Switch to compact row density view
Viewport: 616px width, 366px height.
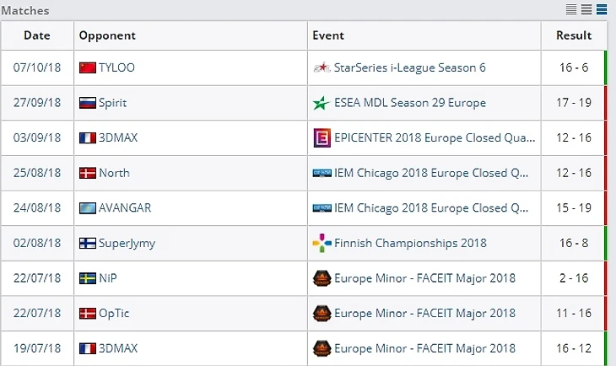coord(571,10)
